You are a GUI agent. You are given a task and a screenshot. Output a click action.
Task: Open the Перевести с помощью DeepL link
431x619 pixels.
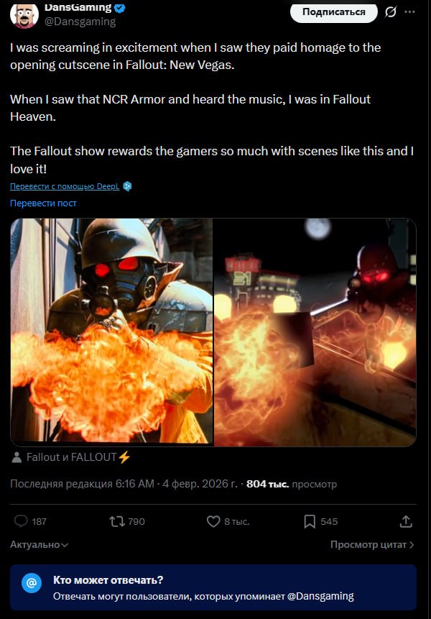65,186
